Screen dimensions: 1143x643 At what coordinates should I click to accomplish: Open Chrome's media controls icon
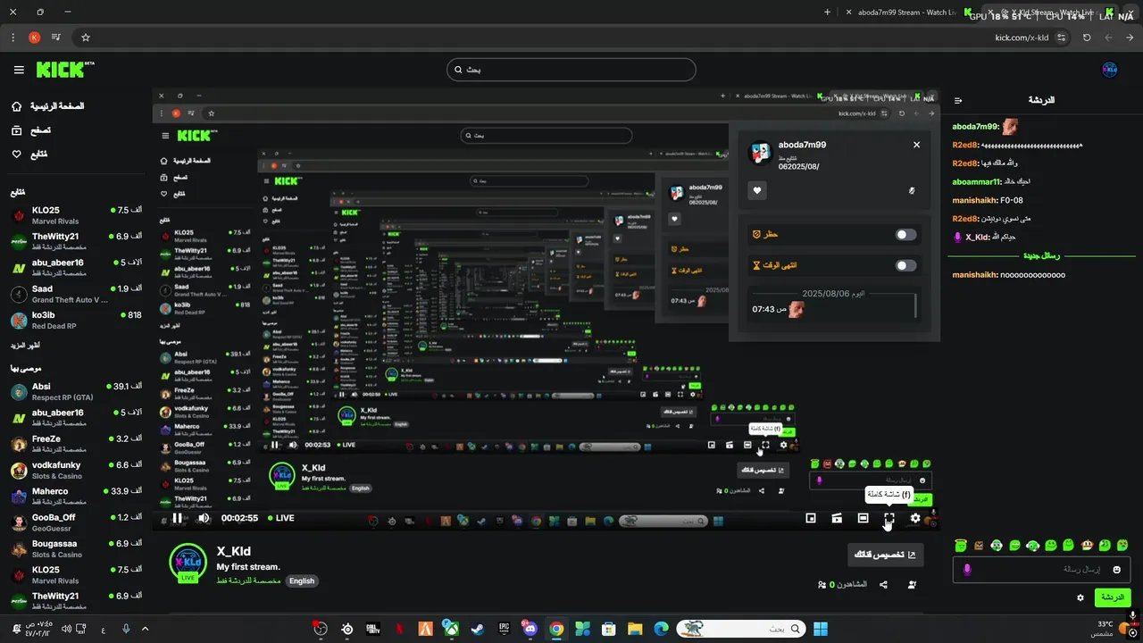click(x=56, y=38)
